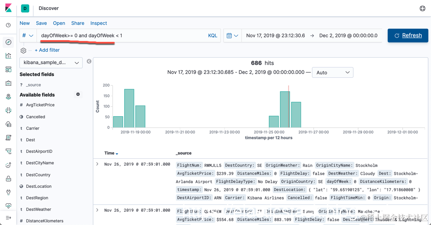Viewport: 431px width, 225px height.
Task: Click the Refresh button
Action: (x=408, y=35)
